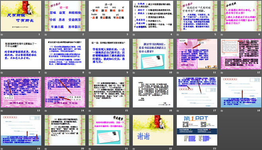Select slide 4 thumbnail with fill-in blanks
Screen dimensions: 262x150
(153, 16)
